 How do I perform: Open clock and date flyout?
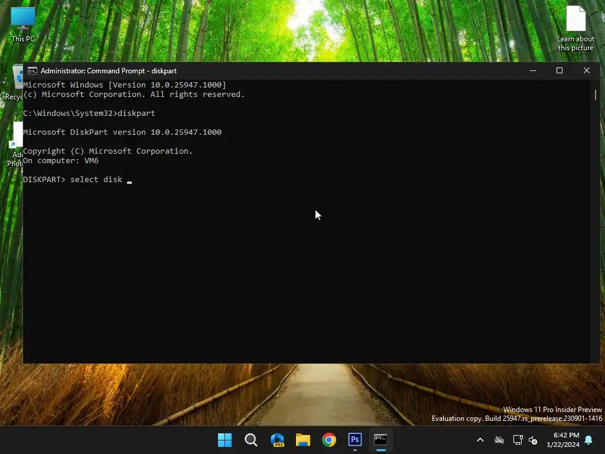click(563, 440)
